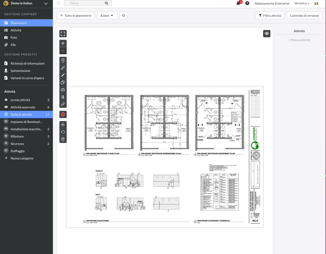Viewport: 326px width, 254px height.
Task: Go to Richiesta di informazioni
Action: [28, 63]
